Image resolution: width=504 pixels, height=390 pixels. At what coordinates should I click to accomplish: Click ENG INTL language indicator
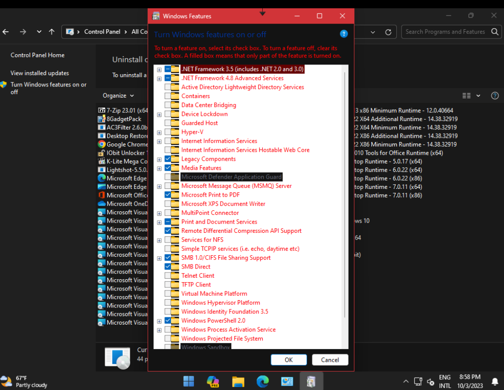pyautogui.click(x=445, y=381)
